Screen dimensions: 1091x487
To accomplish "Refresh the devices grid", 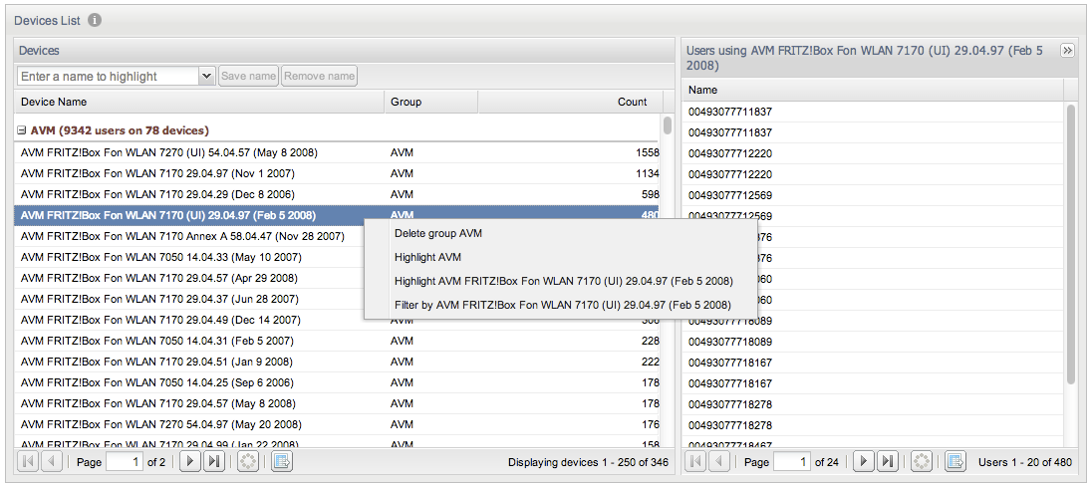I will pyautogui.click(x=248, y=462).
